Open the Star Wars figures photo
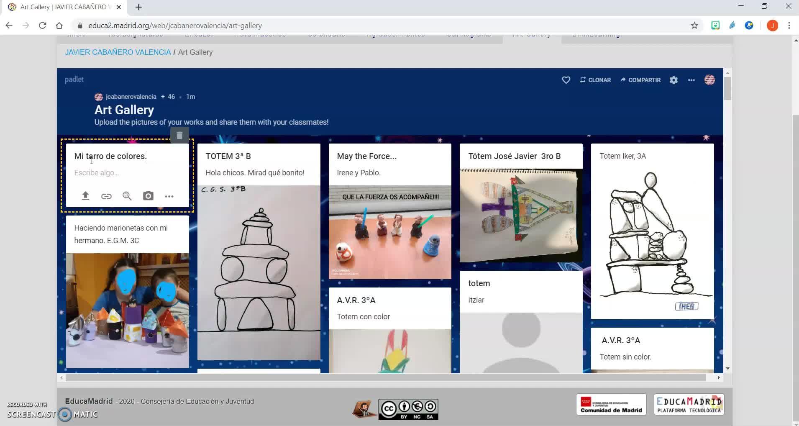 (x=390, y=232)
